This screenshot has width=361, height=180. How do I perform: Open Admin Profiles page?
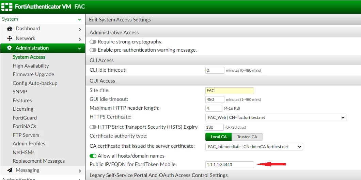[x=29, y=144]
